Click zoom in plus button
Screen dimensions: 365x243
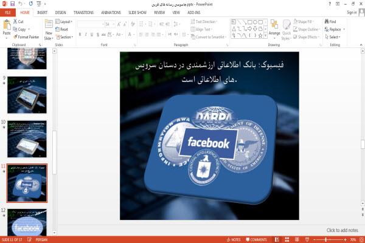coord(345,239)
